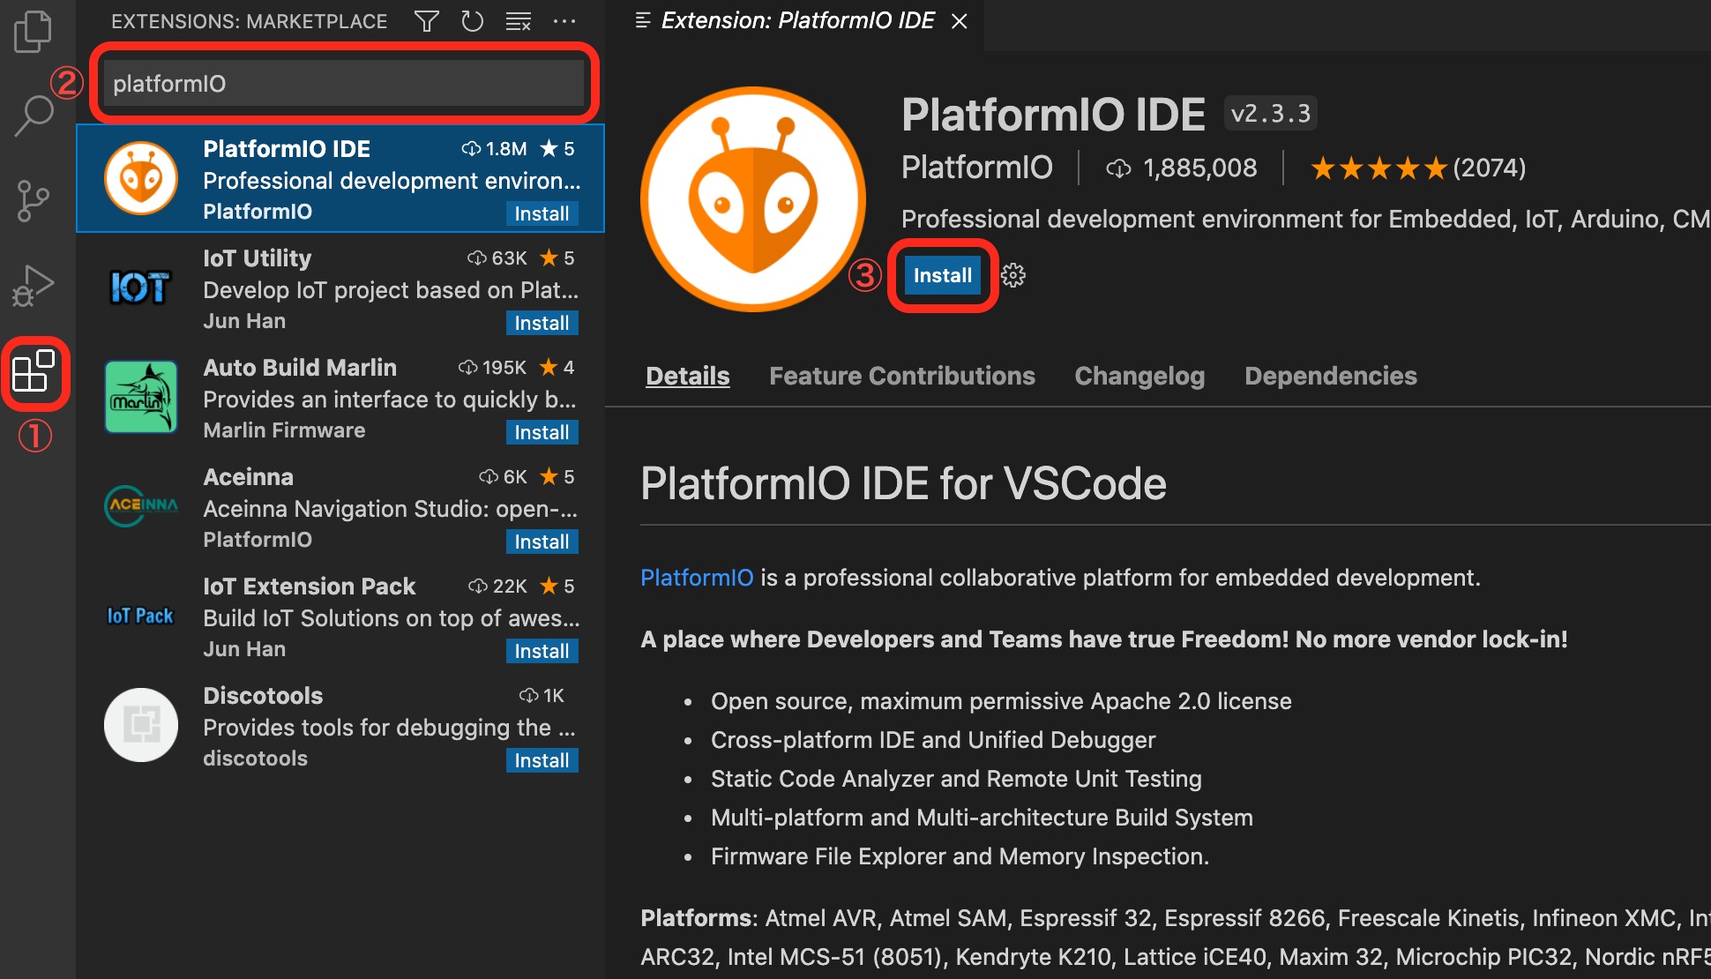Click the five-star rating of PlatformIO IDE

click(1378, 168)
